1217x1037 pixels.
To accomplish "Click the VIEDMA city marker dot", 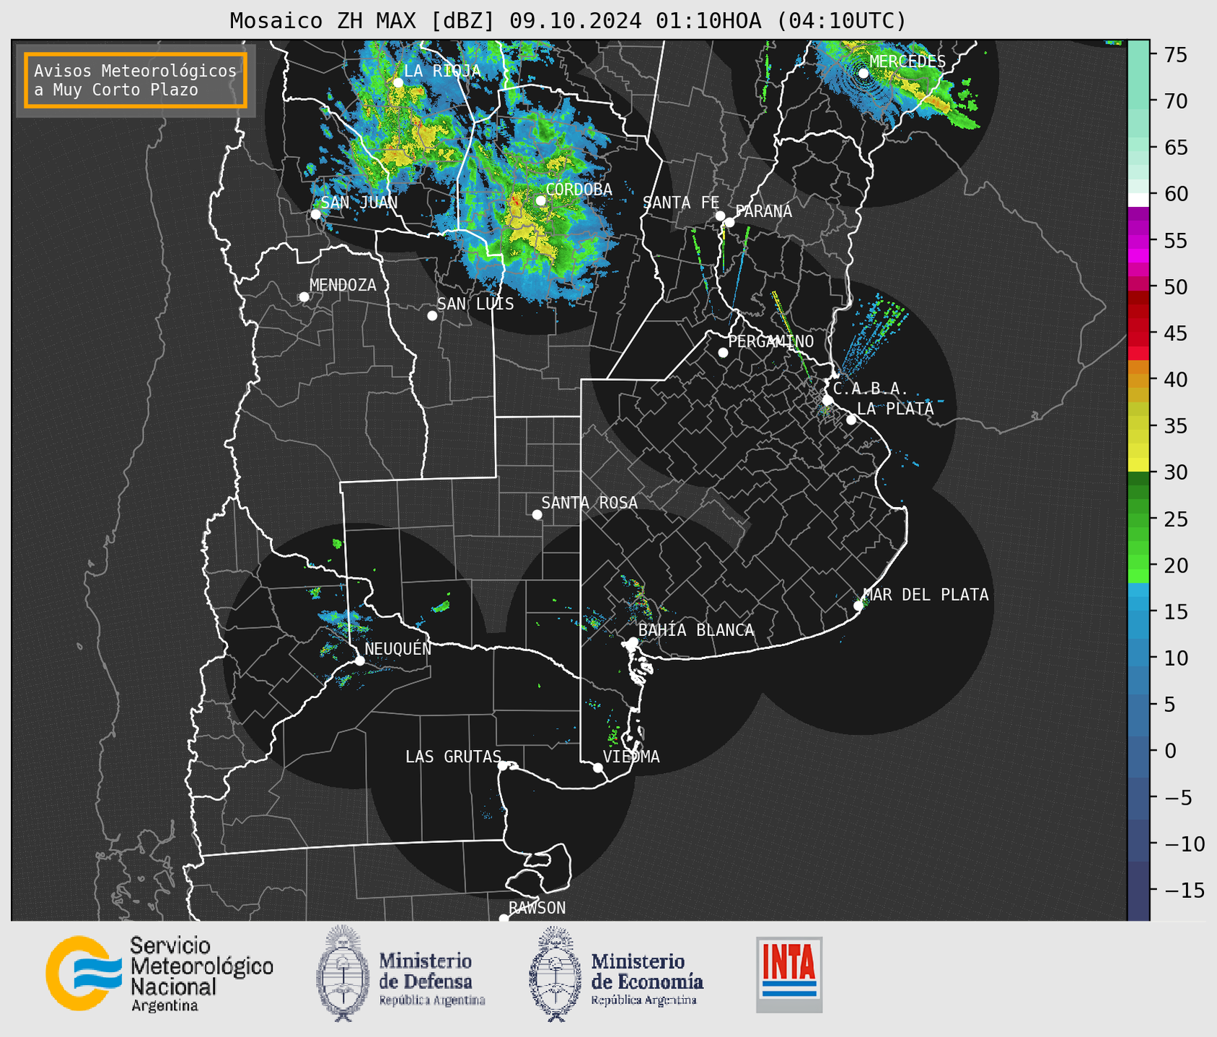I will click(x=598, y=767).
